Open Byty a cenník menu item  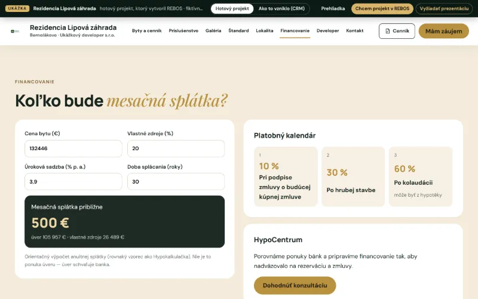pos(146,31)
